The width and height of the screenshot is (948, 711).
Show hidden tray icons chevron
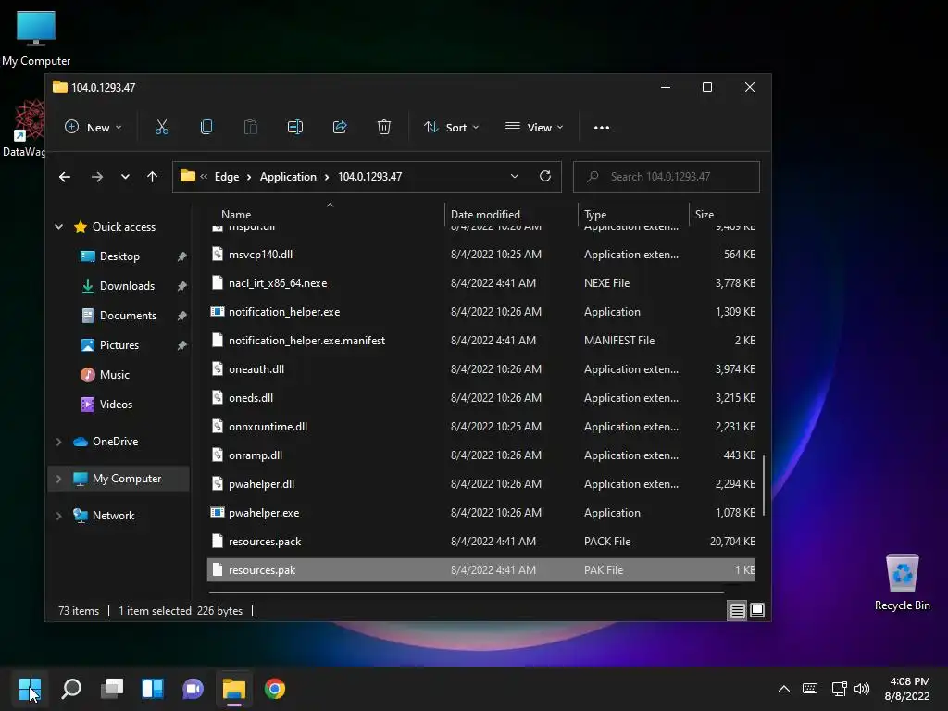coord(783,689)
